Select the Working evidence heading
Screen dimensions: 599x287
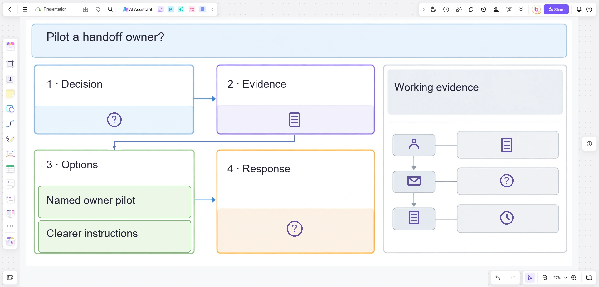pos(436,87)
